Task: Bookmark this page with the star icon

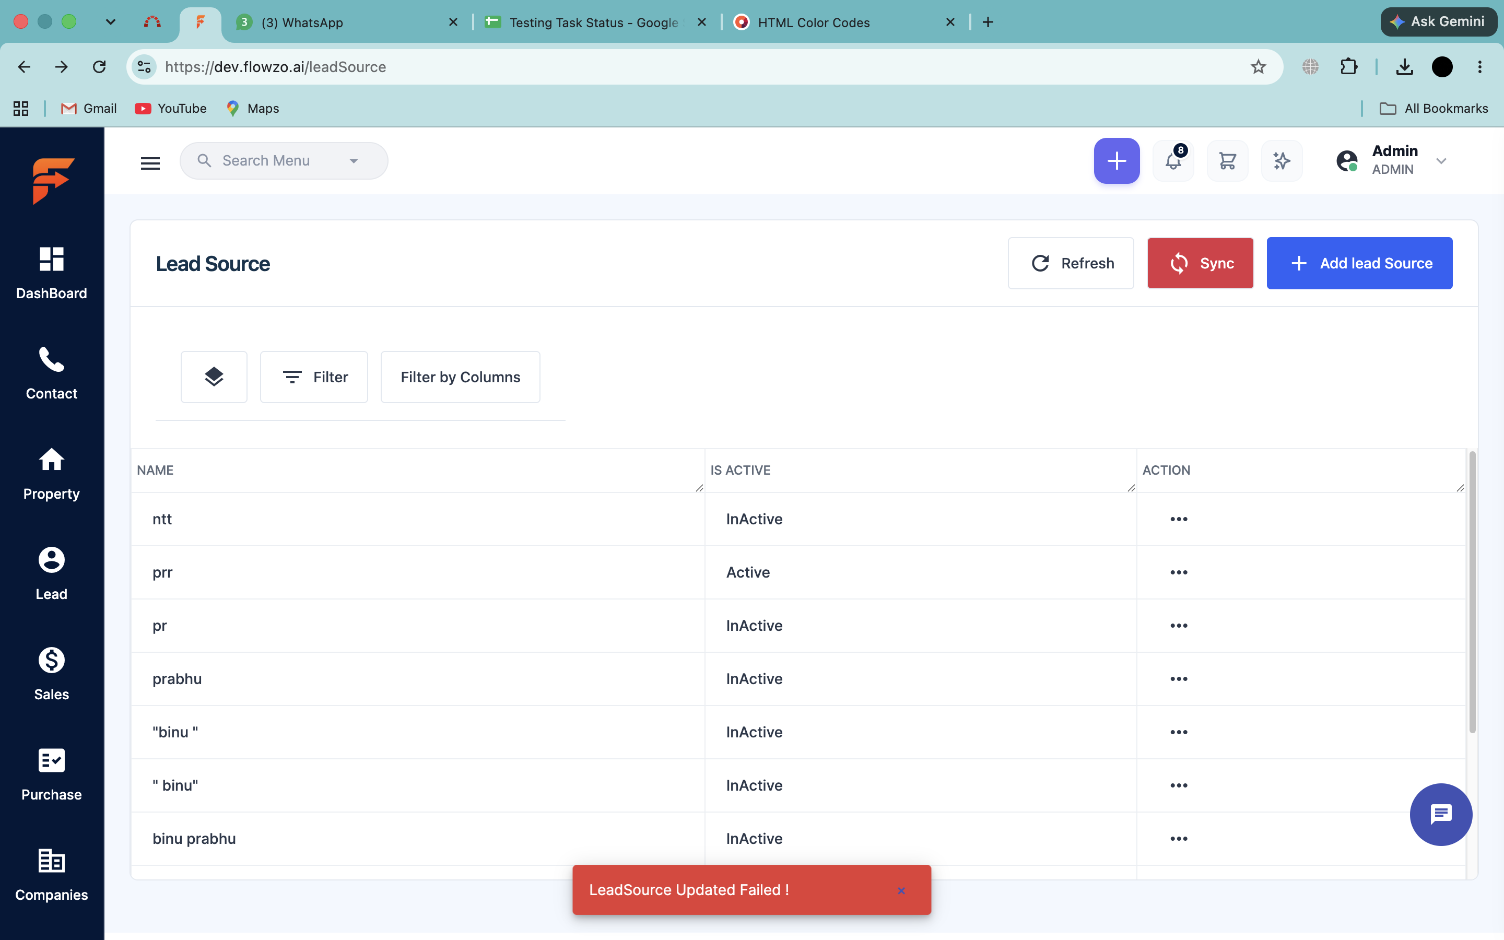Action: 1258,66
